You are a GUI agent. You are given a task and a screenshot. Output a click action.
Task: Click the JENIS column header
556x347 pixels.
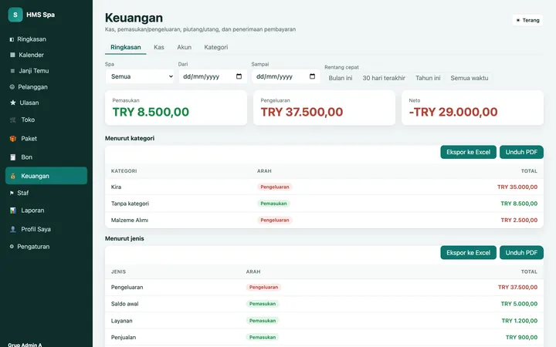118,272
